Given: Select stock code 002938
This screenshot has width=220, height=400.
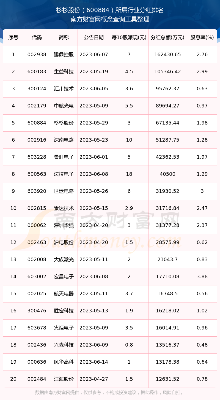Looking at the screenshot, I should click(x=37, y=55).
